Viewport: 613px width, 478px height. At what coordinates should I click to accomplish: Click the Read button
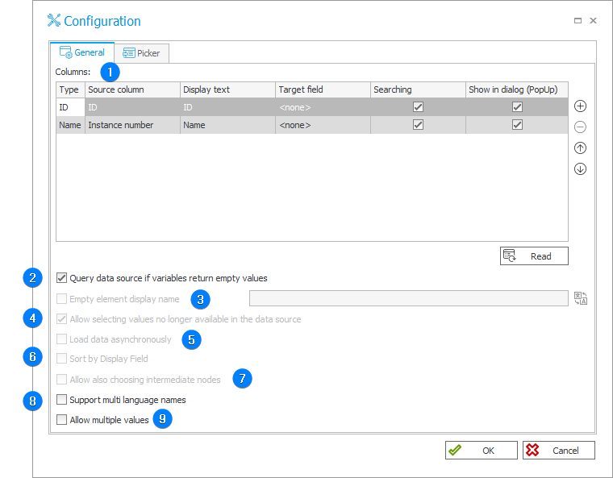click(x=534, y=256)
